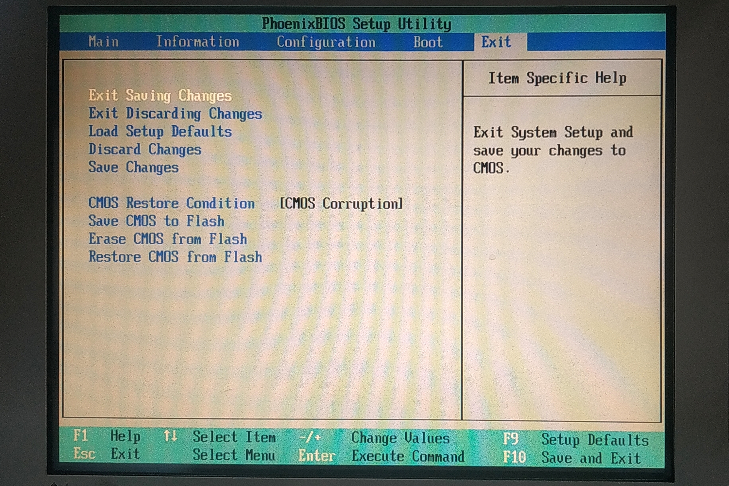Select CMOS Restore Condition label
The width and height of the screenshot is (729, 486).
tap(171, 203)
